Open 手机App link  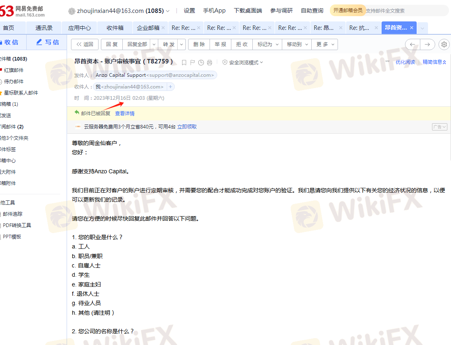[x=214, y=11]
